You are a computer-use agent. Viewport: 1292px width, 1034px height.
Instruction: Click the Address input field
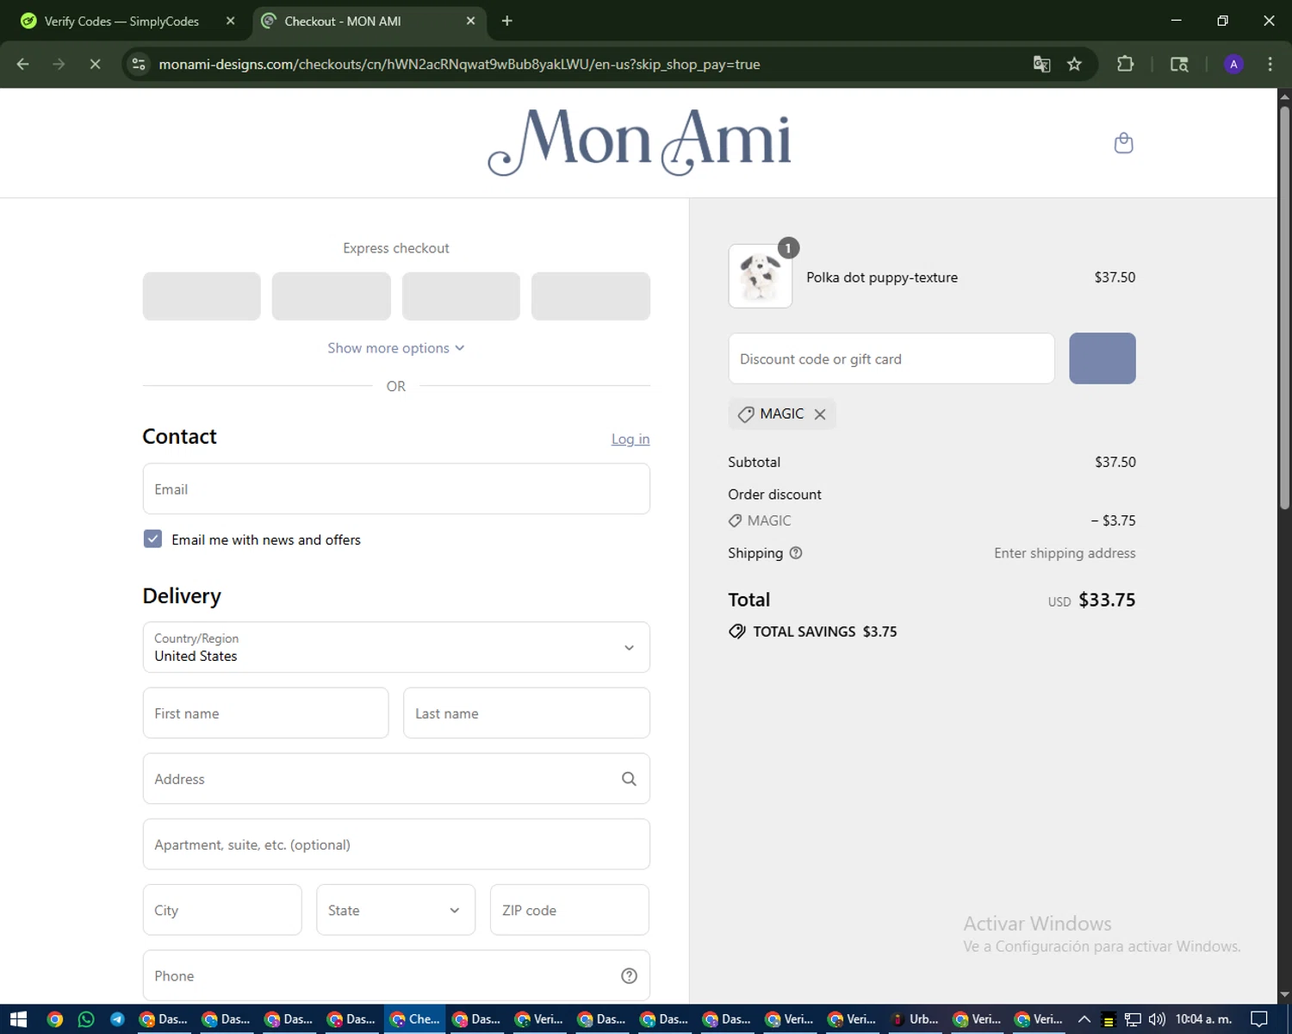click(396, 779)
